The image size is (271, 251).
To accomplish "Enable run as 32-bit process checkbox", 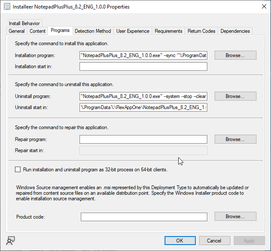I will pos(18,169).
